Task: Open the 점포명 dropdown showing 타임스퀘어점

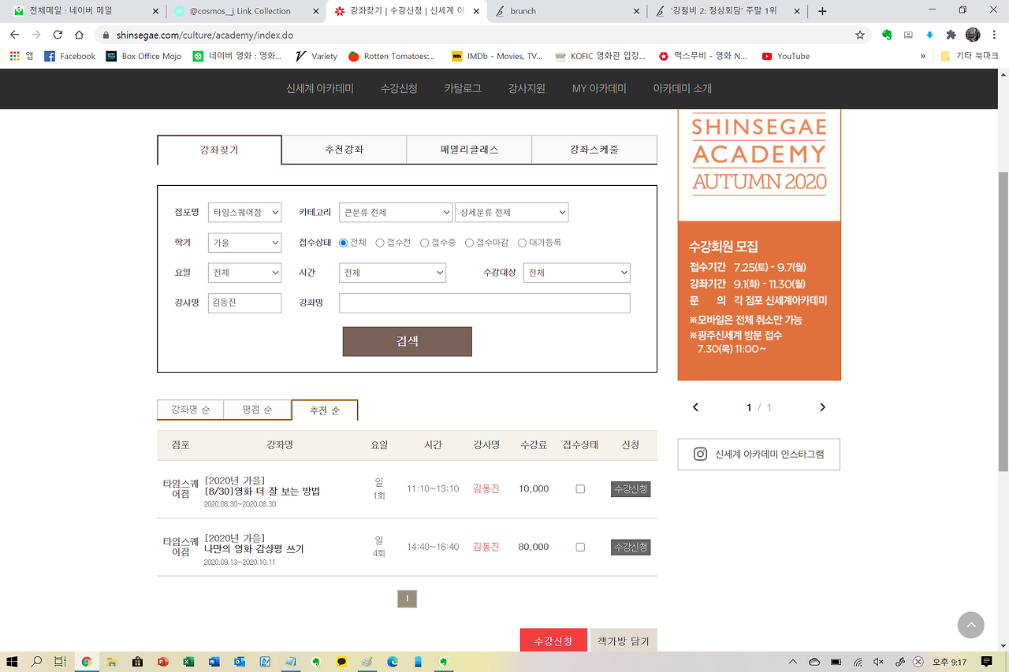Action: click(244, 212)
